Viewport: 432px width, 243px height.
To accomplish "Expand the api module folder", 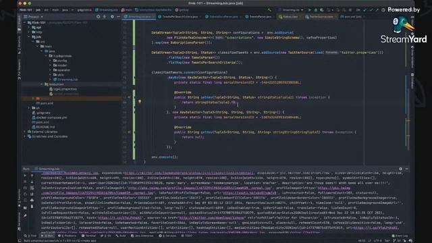I will pyautogui.click(x=29, y=27).
